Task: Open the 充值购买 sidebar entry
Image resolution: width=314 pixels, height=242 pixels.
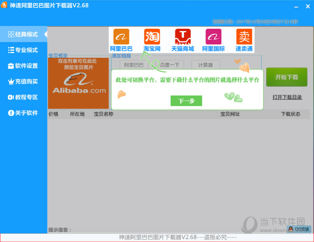Action: click(x=23, y=81)
